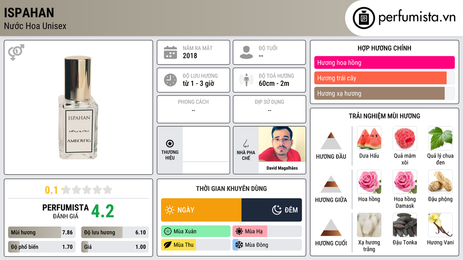
Task: Click the Nước Hoa Unisex subtitle
Action: pyautogui.click(x=35, y=26)
